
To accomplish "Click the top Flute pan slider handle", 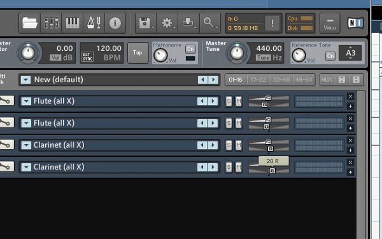I will coord(265,105).
